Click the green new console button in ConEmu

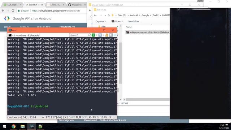coord(93,35)
